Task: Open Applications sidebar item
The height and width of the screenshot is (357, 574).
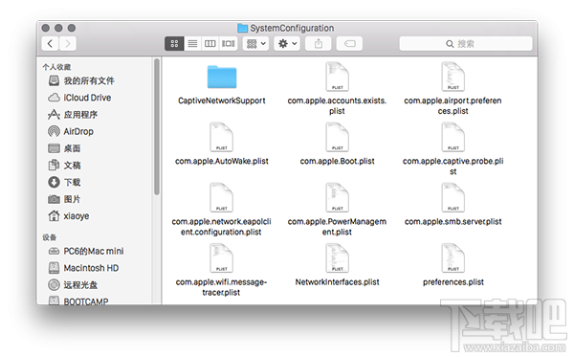Action: pyautogui.click(x=73, y=115)
